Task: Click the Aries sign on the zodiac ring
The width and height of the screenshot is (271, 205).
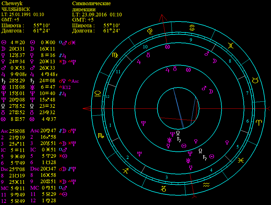Action: coord(259,122)
